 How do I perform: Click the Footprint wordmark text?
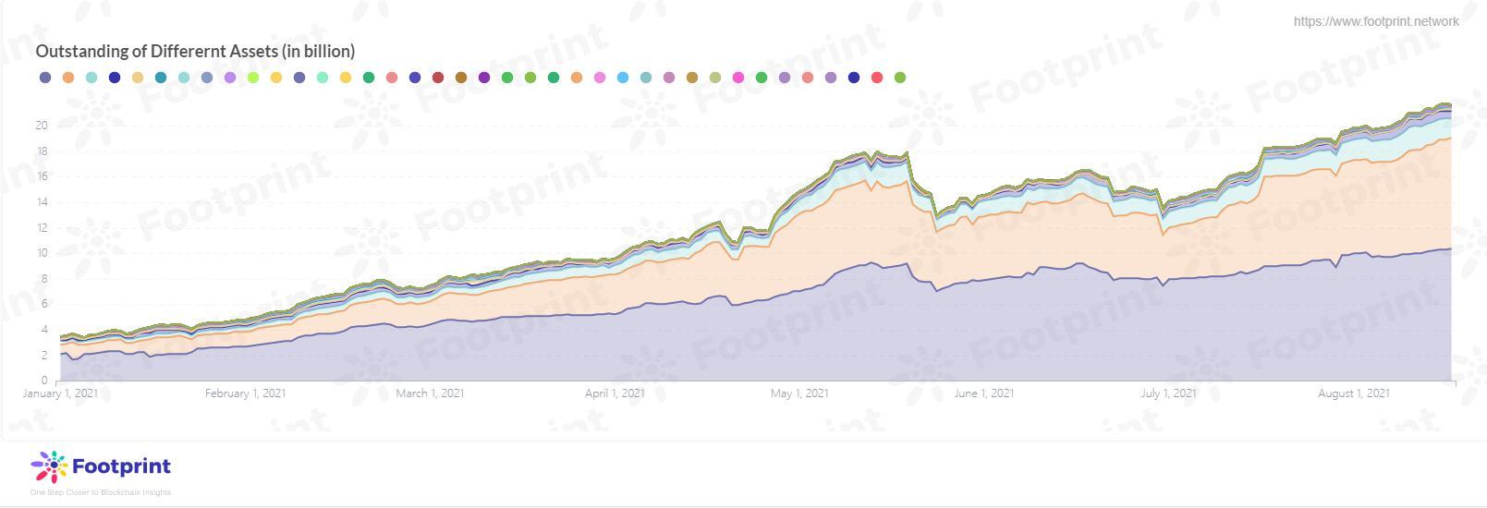click(121, 466)
